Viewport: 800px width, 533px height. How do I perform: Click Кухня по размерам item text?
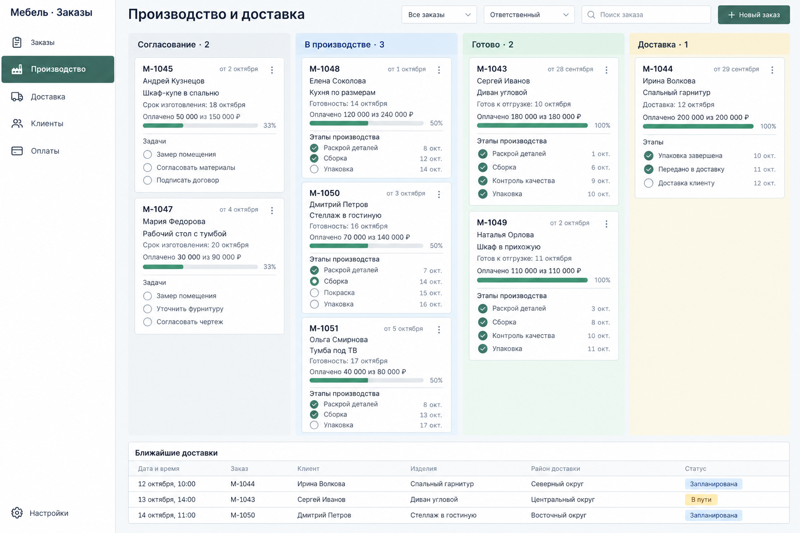(342, 93)
